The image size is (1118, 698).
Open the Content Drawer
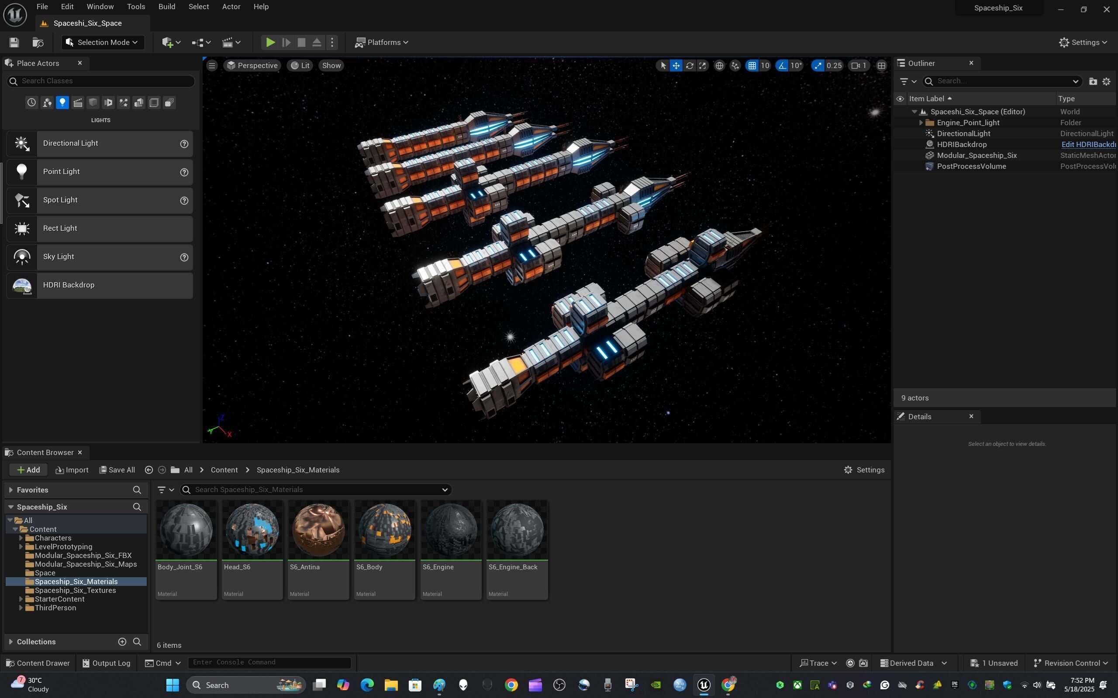[x=38, y=664]
